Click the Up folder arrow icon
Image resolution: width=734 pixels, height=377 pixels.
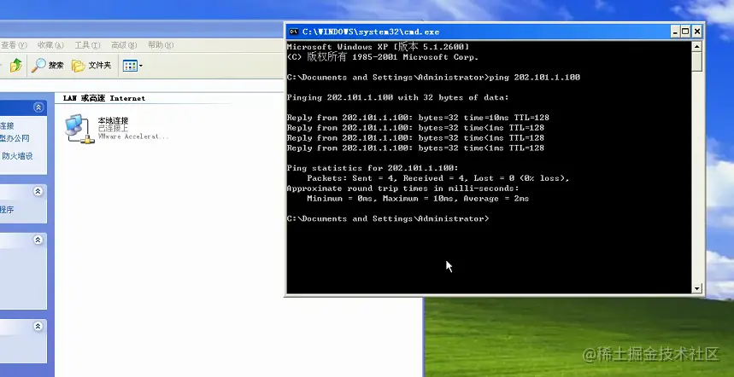[x=16, y=65]
